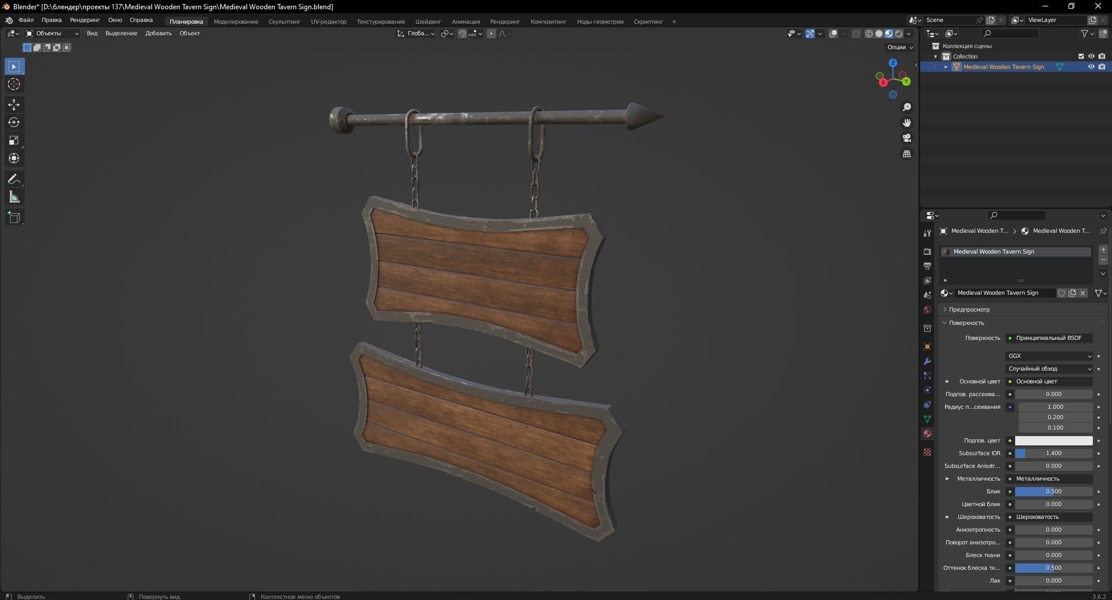Screen dimensions: 1112x600
Task: Click the pan view hand icon
Action: pos(907,123)
